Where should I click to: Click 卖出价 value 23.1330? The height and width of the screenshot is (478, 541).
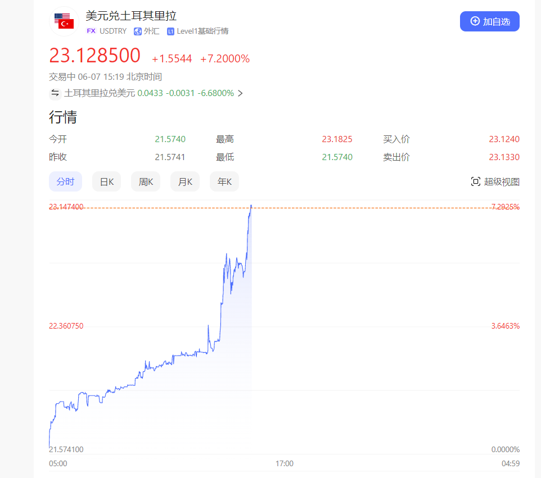point(504,157)
